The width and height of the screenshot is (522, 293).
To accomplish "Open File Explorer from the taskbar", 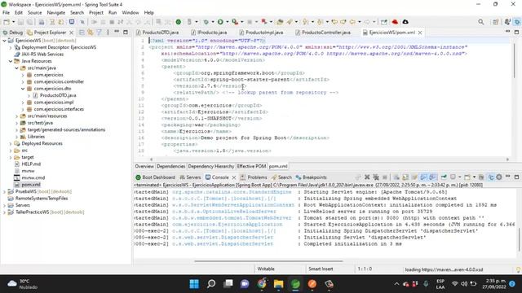I will click(x=278, y=284).
